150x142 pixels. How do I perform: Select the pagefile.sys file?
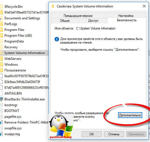click(x=13, y=117)
